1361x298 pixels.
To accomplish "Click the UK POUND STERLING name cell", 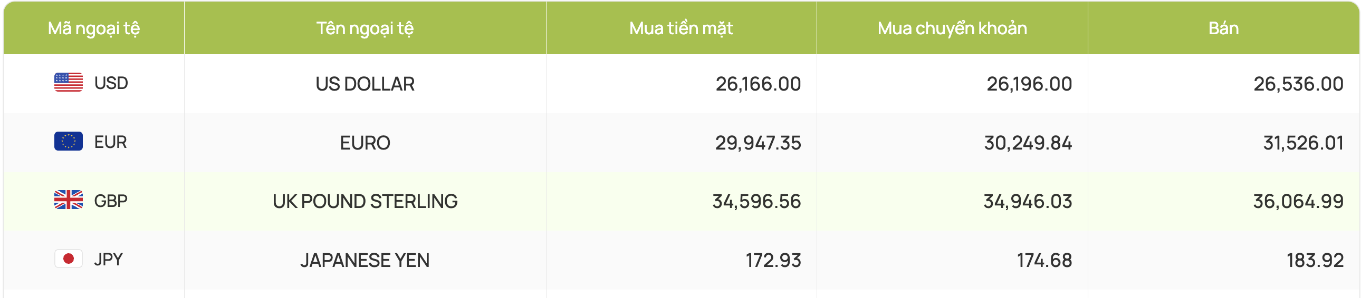I will point(365,202).
